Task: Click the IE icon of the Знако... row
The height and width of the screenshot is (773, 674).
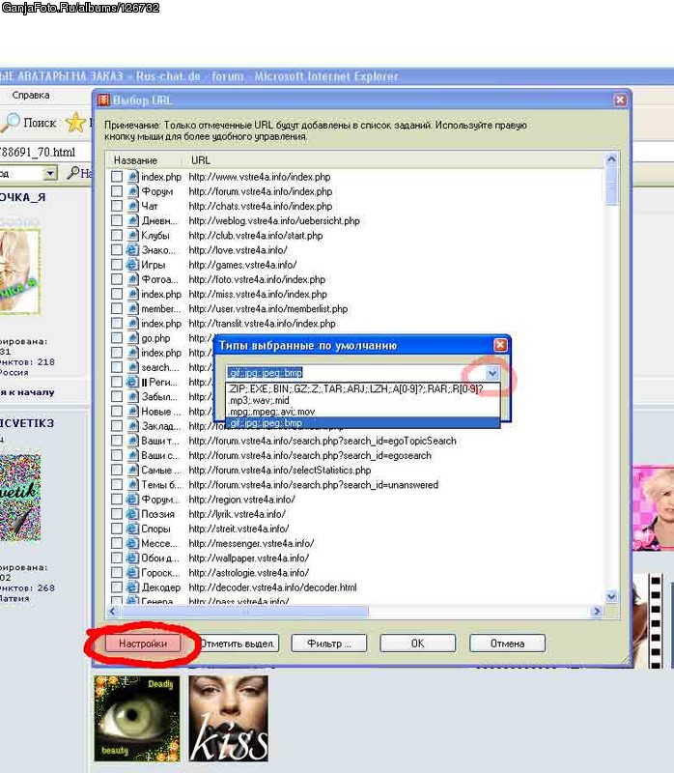Action: (132, 250)
